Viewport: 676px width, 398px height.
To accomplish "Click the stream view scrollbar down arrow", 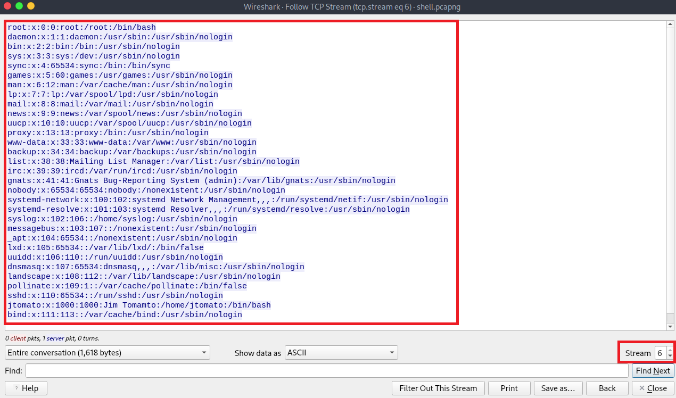I will pyautogui.click(x=670, y=326).
